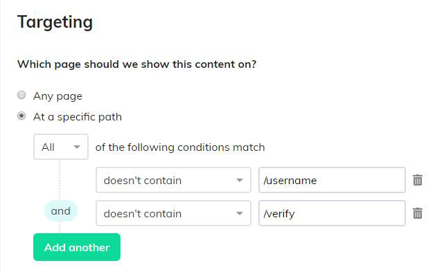Remove the /verify condition using trash icon
Image resolution: width=444 pixels, height=272 pixels.
click(x=418, y=213)
